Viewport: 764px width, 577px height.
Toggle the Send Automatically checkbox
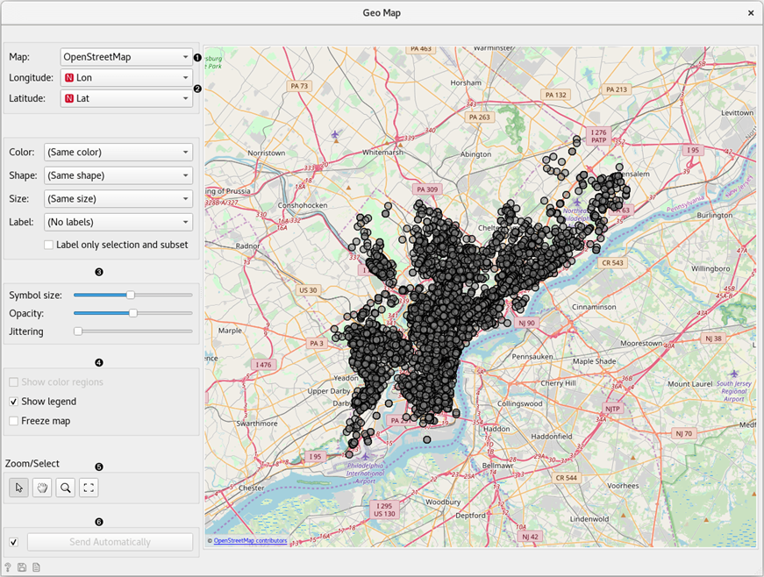pyautogui.click(x=14, y=542)
